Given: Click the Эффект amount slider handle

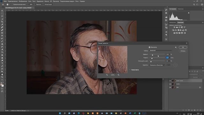Looking at the screenshot, I should click(x=152, y=55).
